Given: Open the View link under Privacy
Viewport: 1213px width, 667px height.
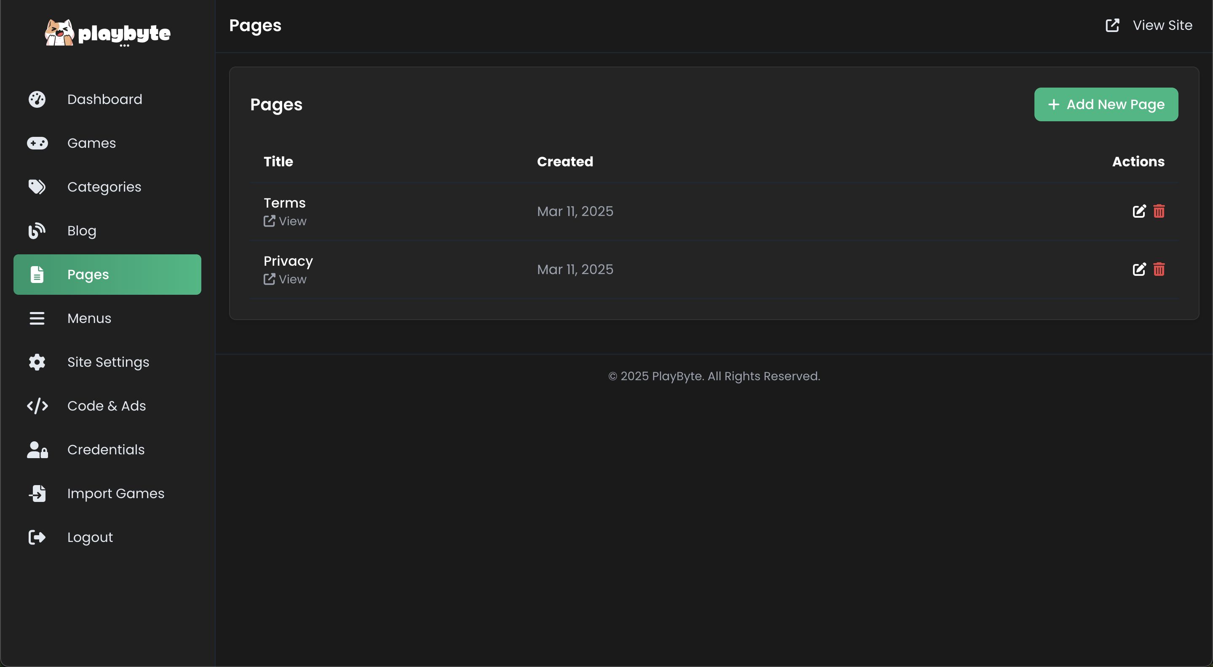Looking at the screenshot, I should (286, 280).
